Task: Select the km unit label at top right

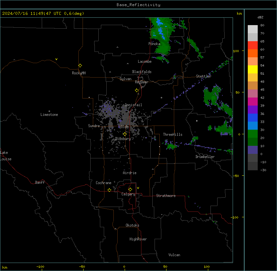Action: click(239, 14)
